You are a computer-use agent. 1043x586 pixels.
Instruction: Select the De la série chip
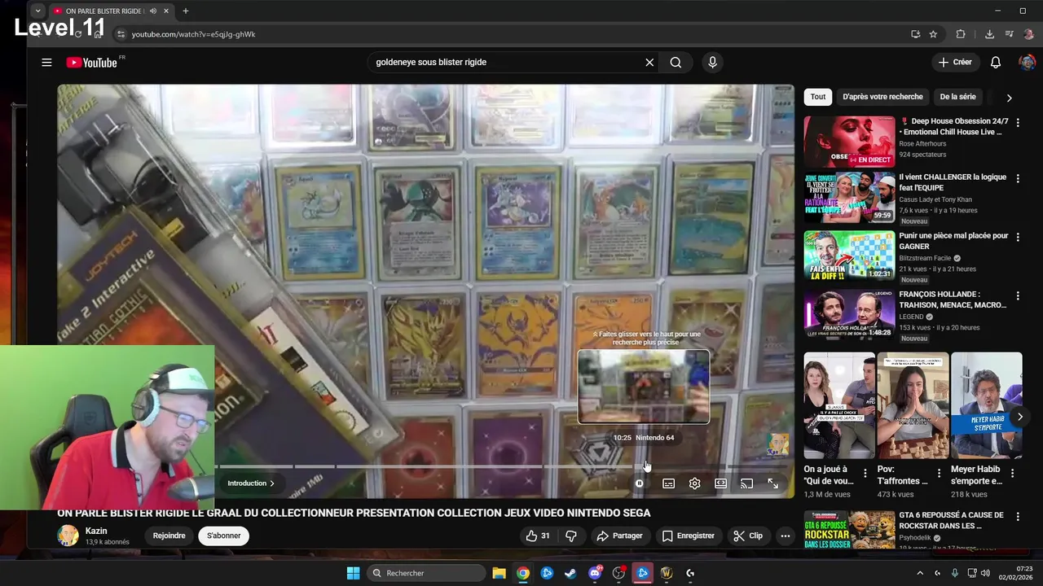tap(957, 97)
